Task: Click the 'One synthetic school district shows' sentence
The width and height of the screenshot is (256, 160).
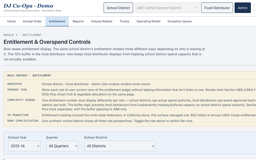Action: [117, 121]
